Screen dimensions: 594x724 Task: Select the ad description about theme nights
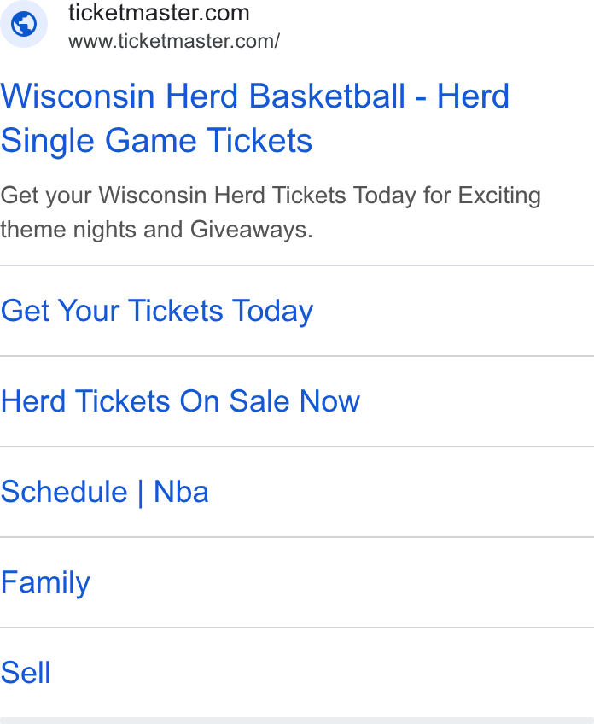click(x=271, y=213)
